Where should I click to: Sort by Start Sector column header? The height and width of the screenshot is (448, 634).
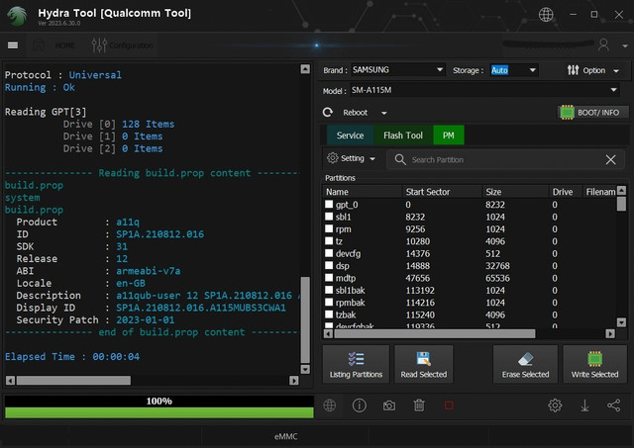(x=443, y=192)
